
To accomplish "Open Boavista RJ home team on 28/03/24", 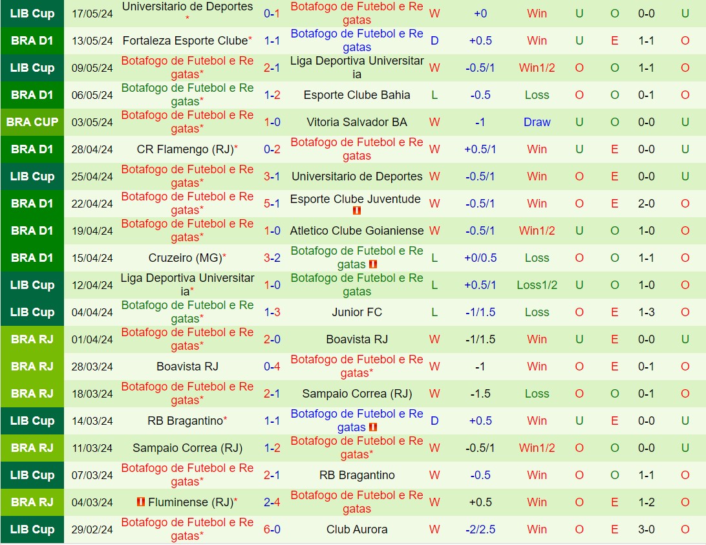I will (187, 367).
